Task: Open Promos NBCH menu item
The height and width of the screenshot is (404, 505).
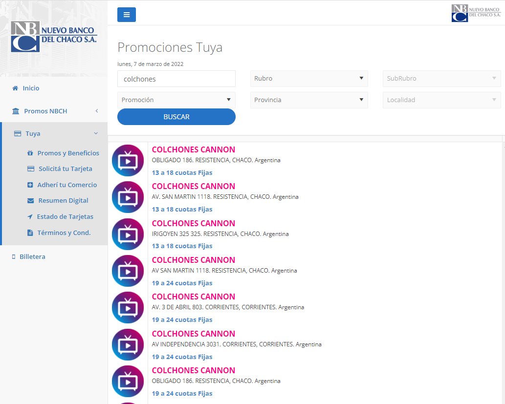Action: coord(46,111)
